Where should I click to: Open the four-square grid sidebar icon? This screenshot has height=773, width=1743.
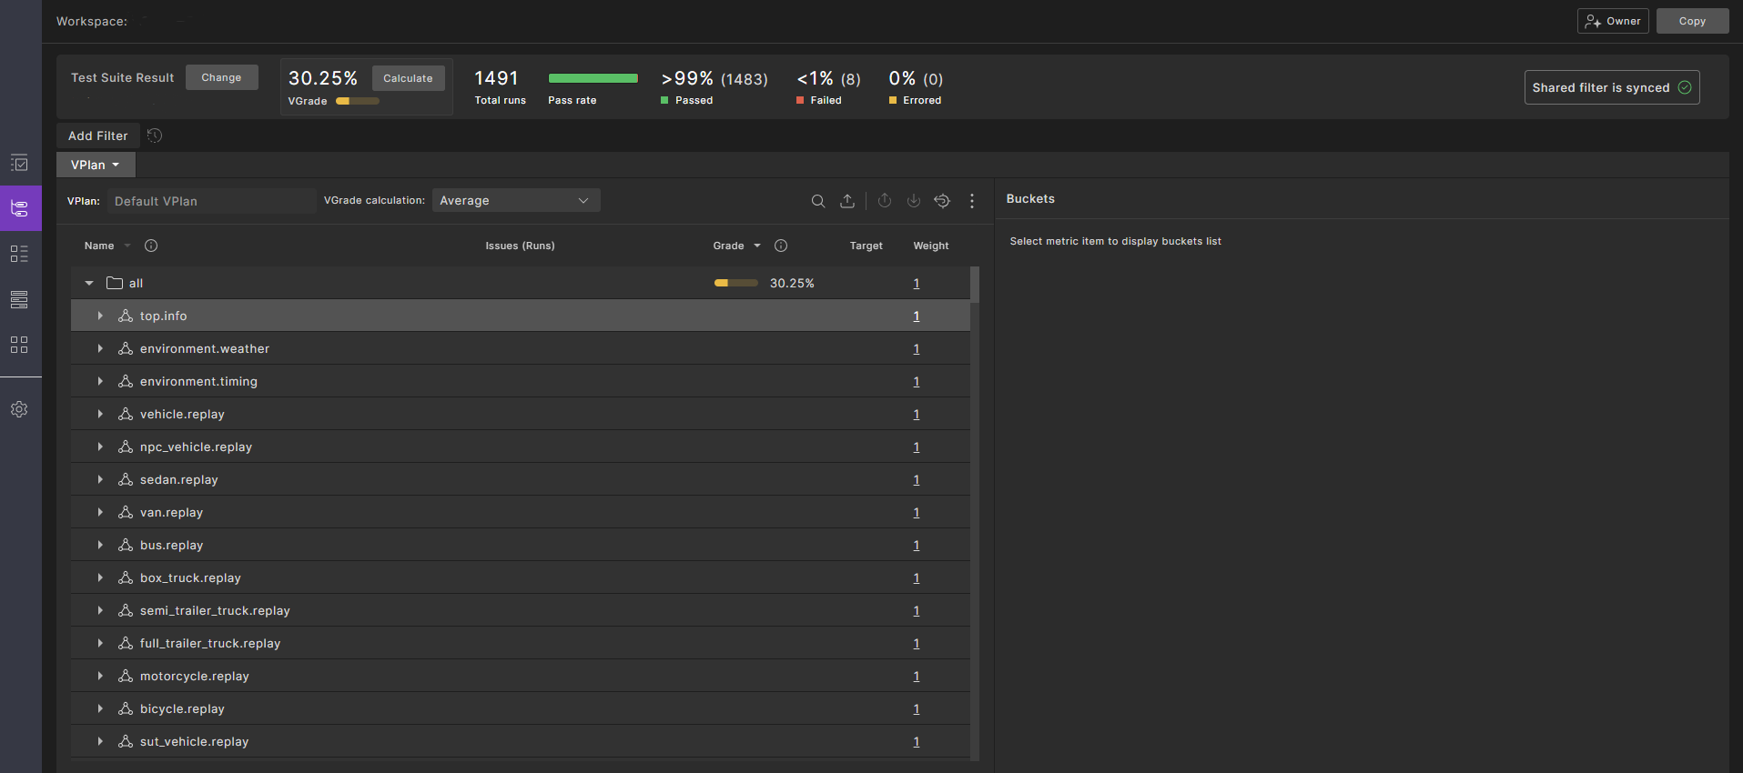19,345
